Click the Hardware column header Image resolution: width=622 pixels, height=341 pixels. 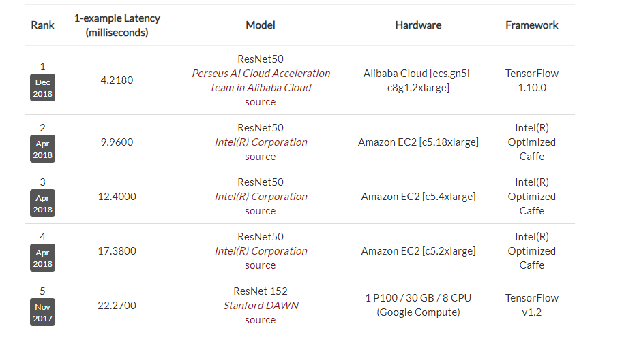click(418, 25)
